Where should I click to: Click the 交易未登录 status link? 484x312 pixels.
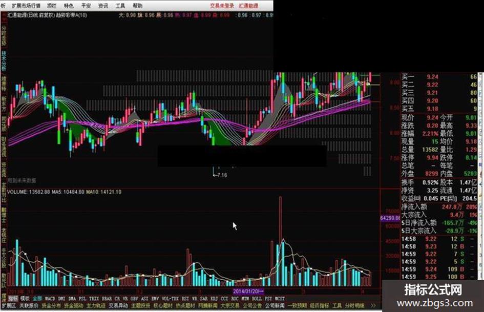(x=222, y=6)
